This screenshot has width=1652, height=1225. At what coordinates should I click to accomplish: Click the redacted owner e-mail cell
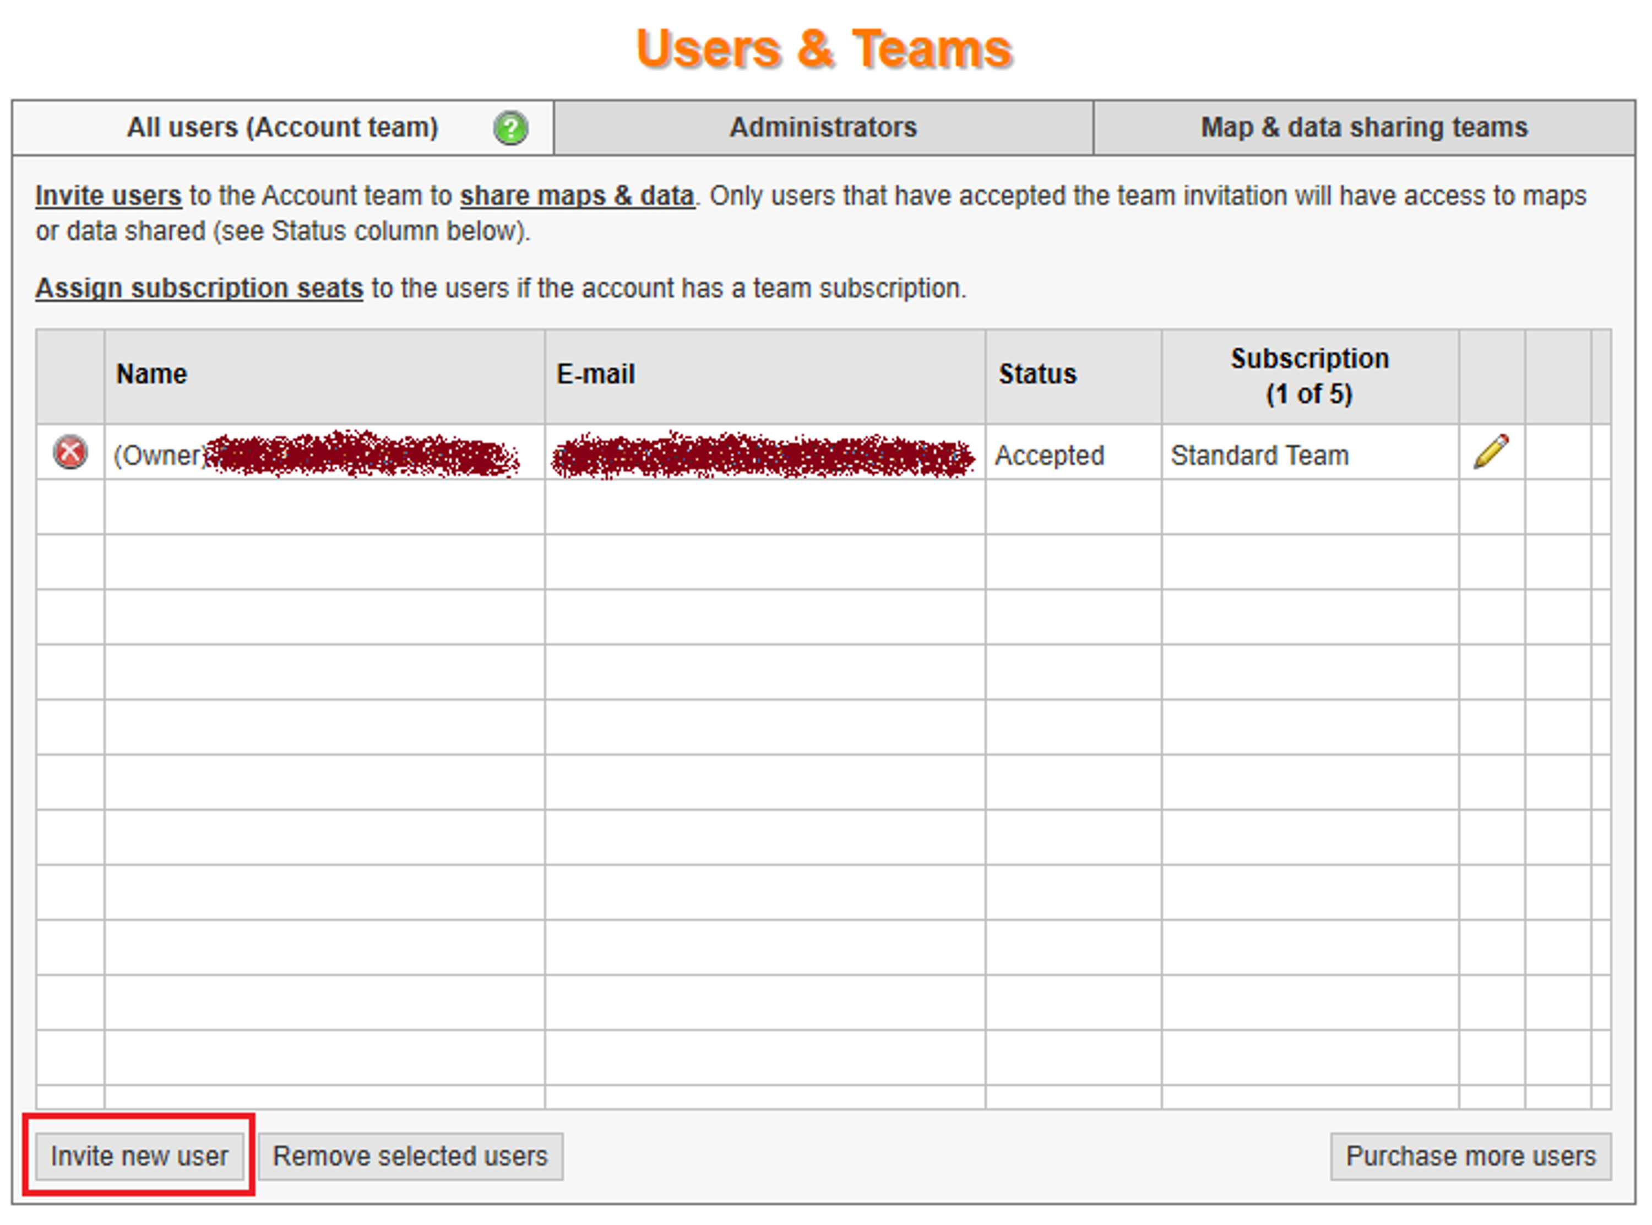[765, 452]
